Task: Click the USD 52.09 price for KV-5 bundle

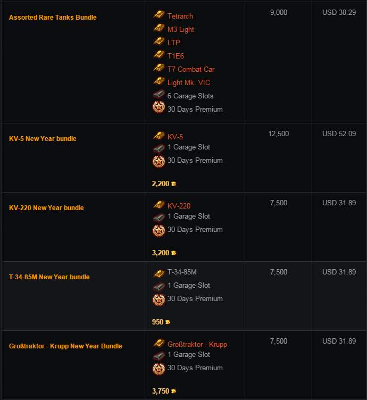Action: click(x=339, y=134)
